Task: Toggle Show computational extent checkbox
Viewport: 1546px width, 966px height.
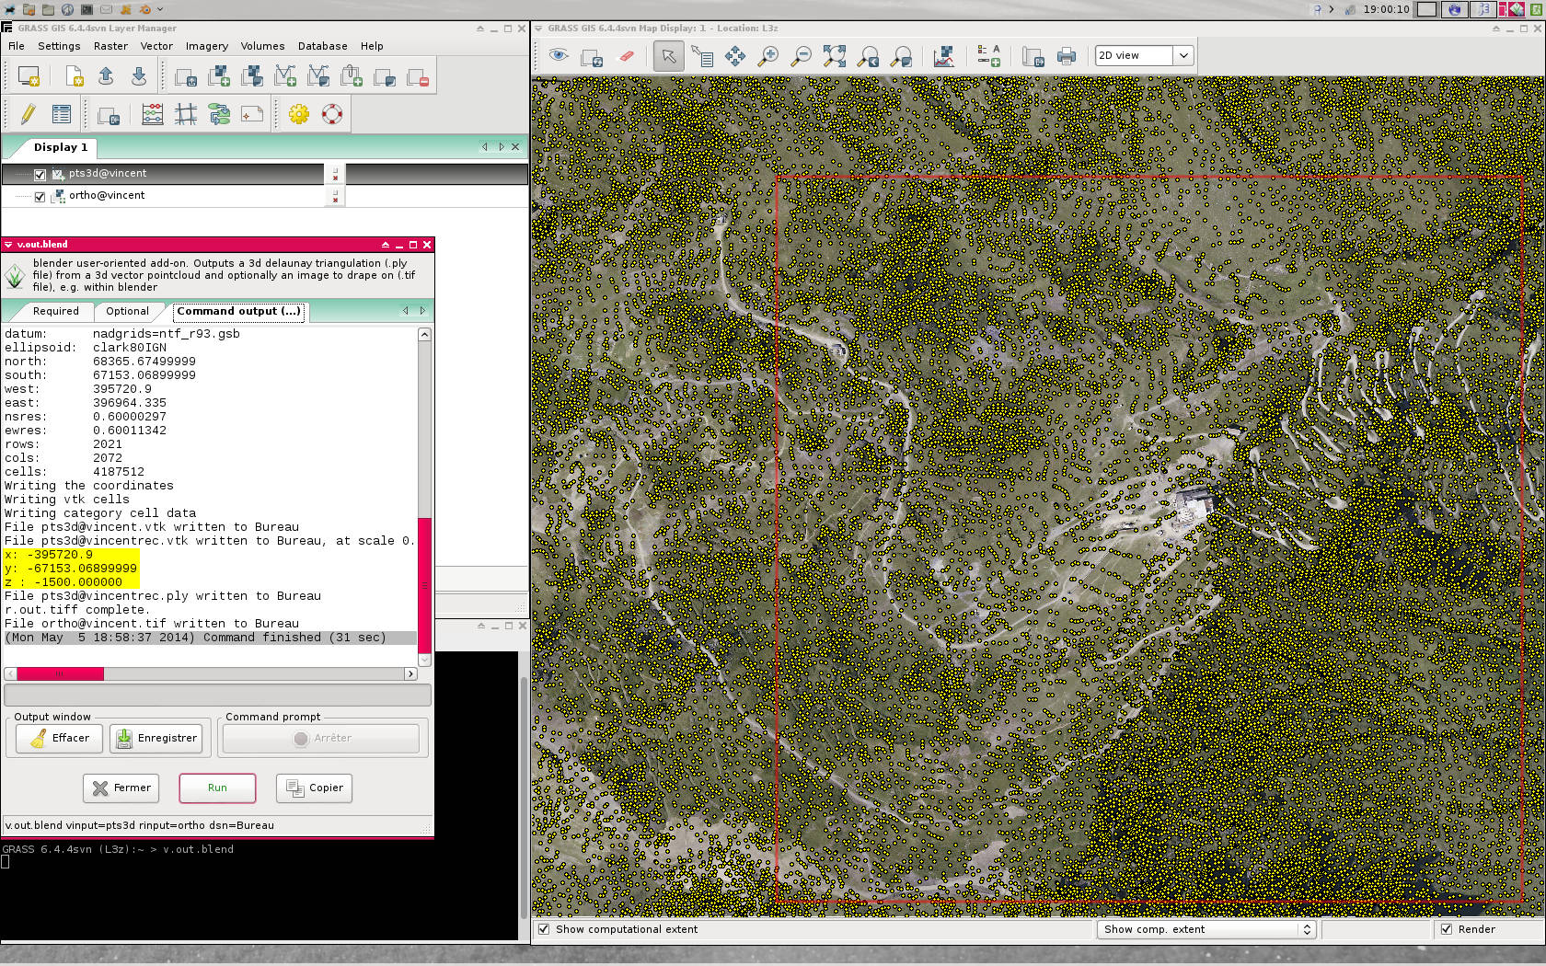Action: point(544,929)
